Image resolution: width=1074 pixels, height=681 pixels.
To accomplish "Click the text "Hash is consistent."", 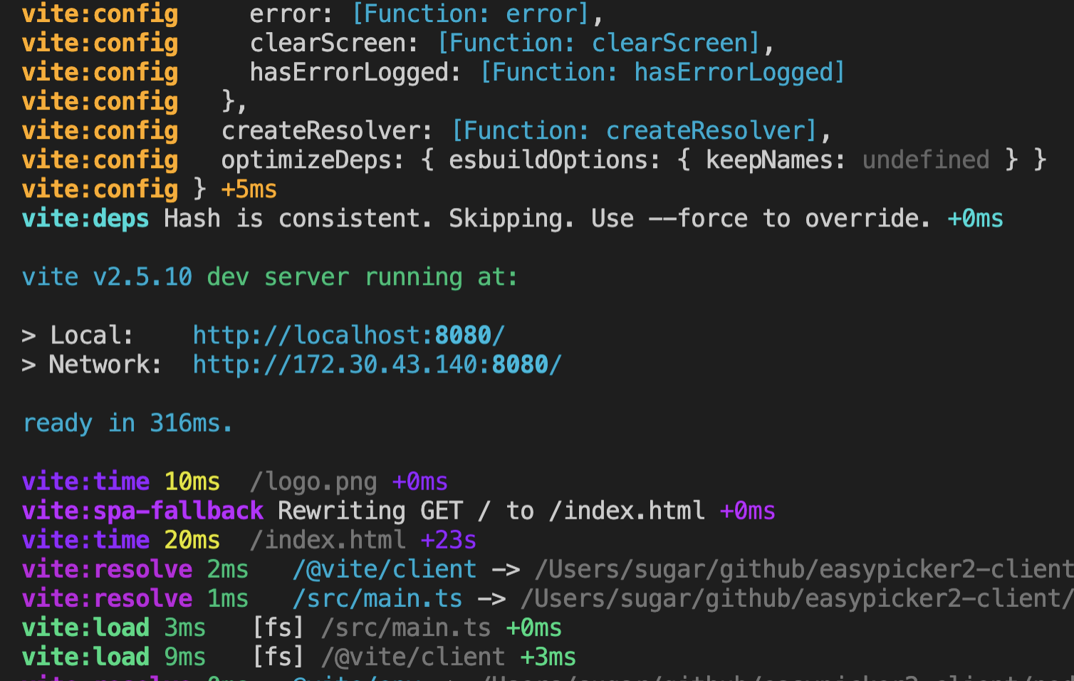I will tap(298, 219).
